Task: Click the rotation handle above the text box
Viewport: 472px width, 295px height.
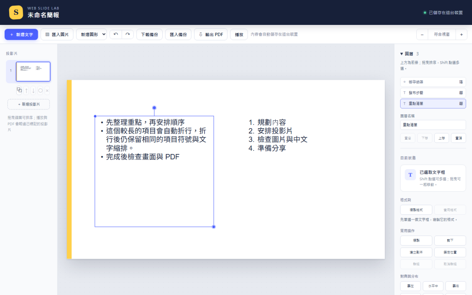Action: point(154,108)
